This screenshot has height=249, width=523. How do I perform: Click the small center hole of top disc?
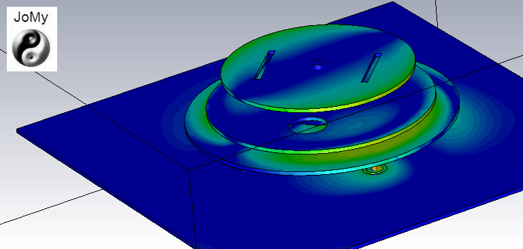(x=317, y=63)
